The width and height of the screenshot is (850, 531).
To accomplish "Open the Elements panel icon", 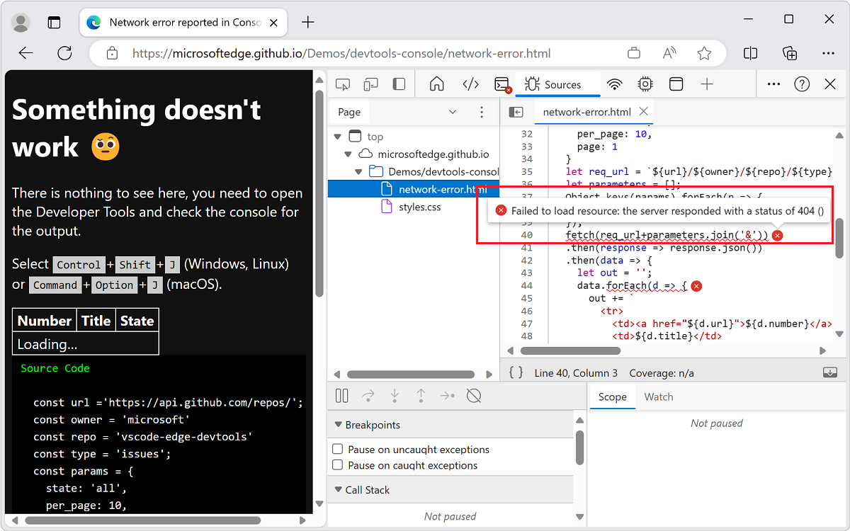I will coord(470,84).
